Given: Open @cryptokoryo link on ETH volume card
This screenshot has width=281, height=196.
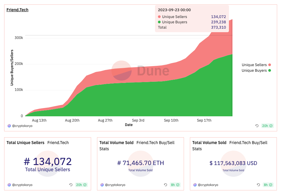Looking at the screenshot, I should coord(115,185).
